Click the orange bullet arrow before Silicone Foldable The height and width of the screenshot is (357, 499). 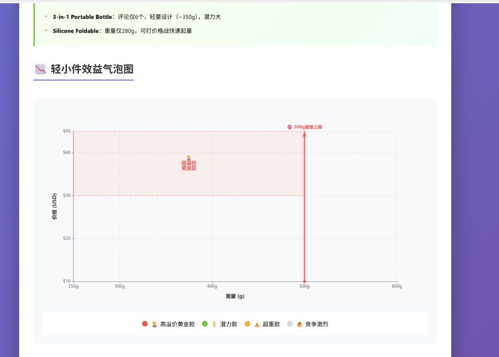click(46, 30)
